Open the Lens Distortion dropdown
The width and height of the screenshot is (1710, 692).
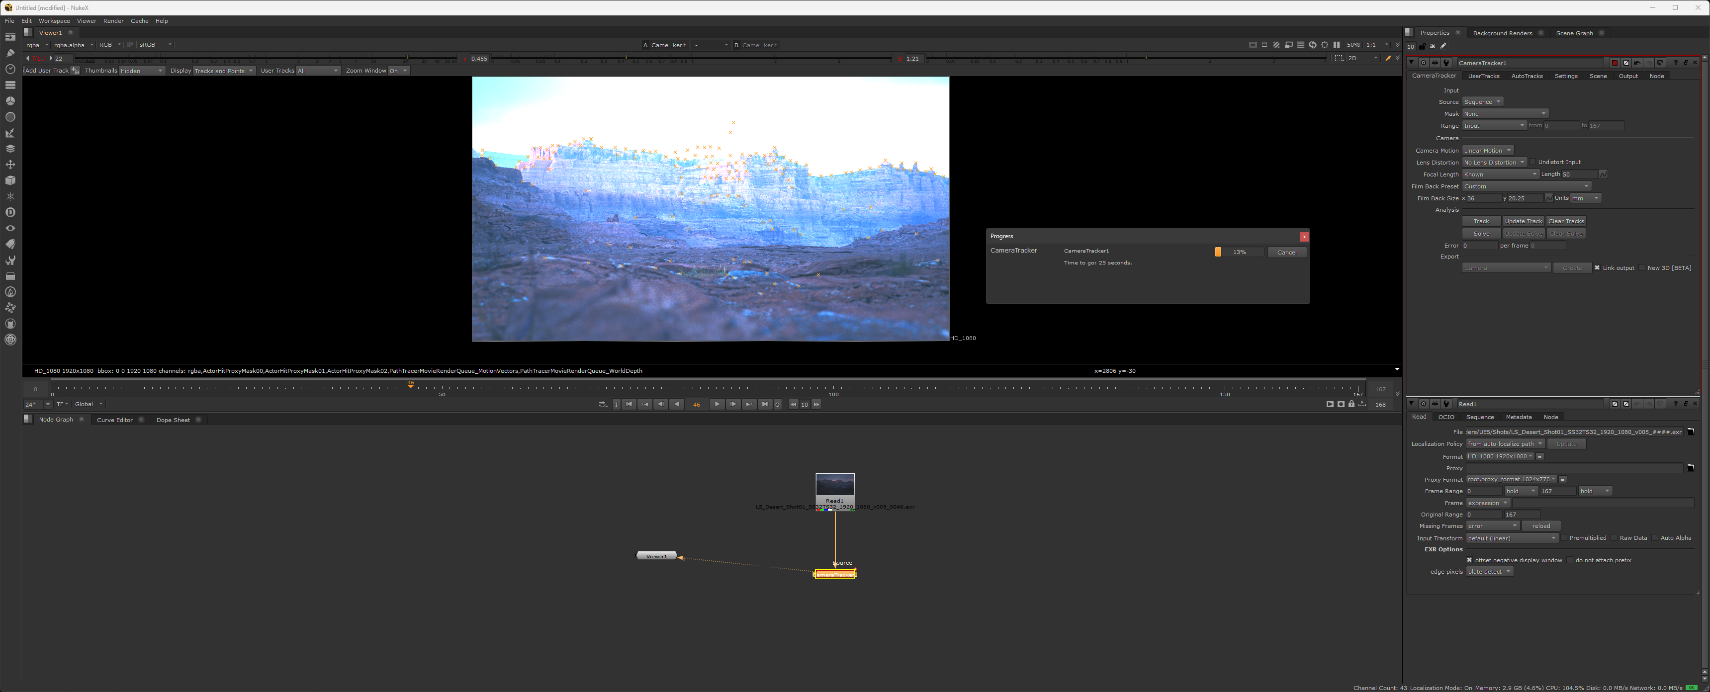coord(1494,163)
